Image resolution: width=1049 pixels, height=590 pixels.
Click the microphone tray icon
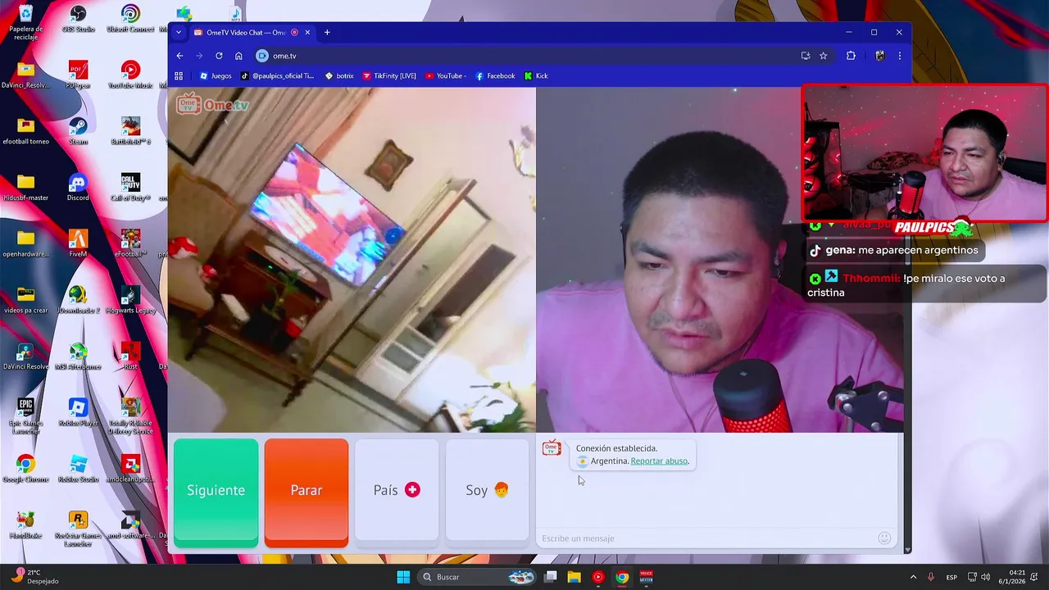(x=931, y=577)
